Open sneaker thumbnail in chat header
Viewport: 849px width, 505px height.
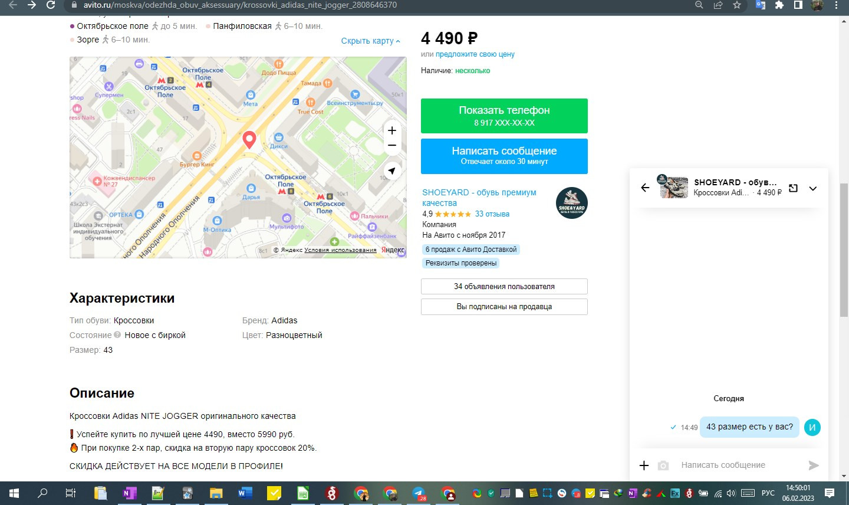tap(673, 188)
